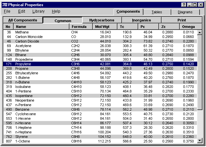
Task: Click the highlighted Propylene row
Action: tap(100, 64)
